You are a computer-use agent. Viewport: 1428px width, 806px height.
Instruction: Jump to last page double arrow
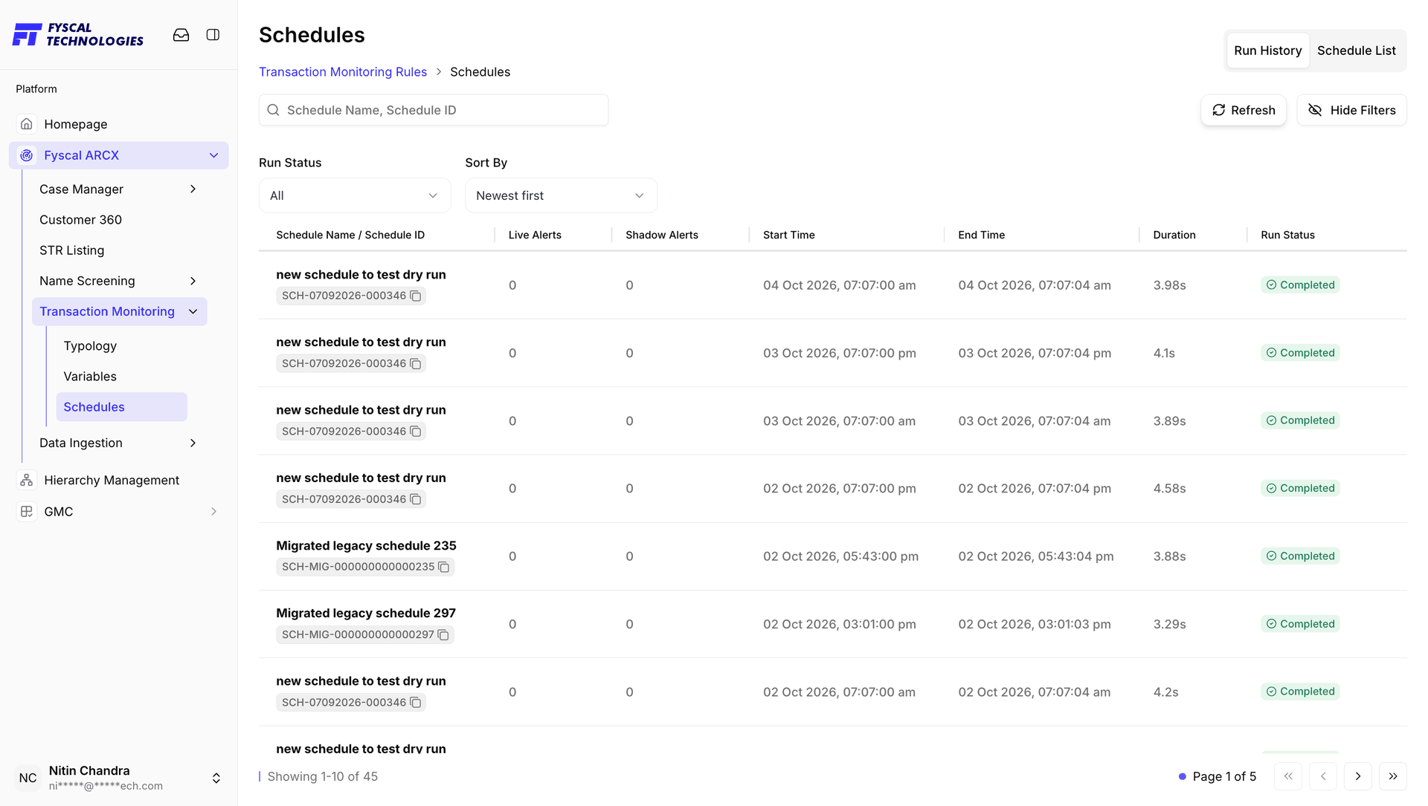[1393, 776]
